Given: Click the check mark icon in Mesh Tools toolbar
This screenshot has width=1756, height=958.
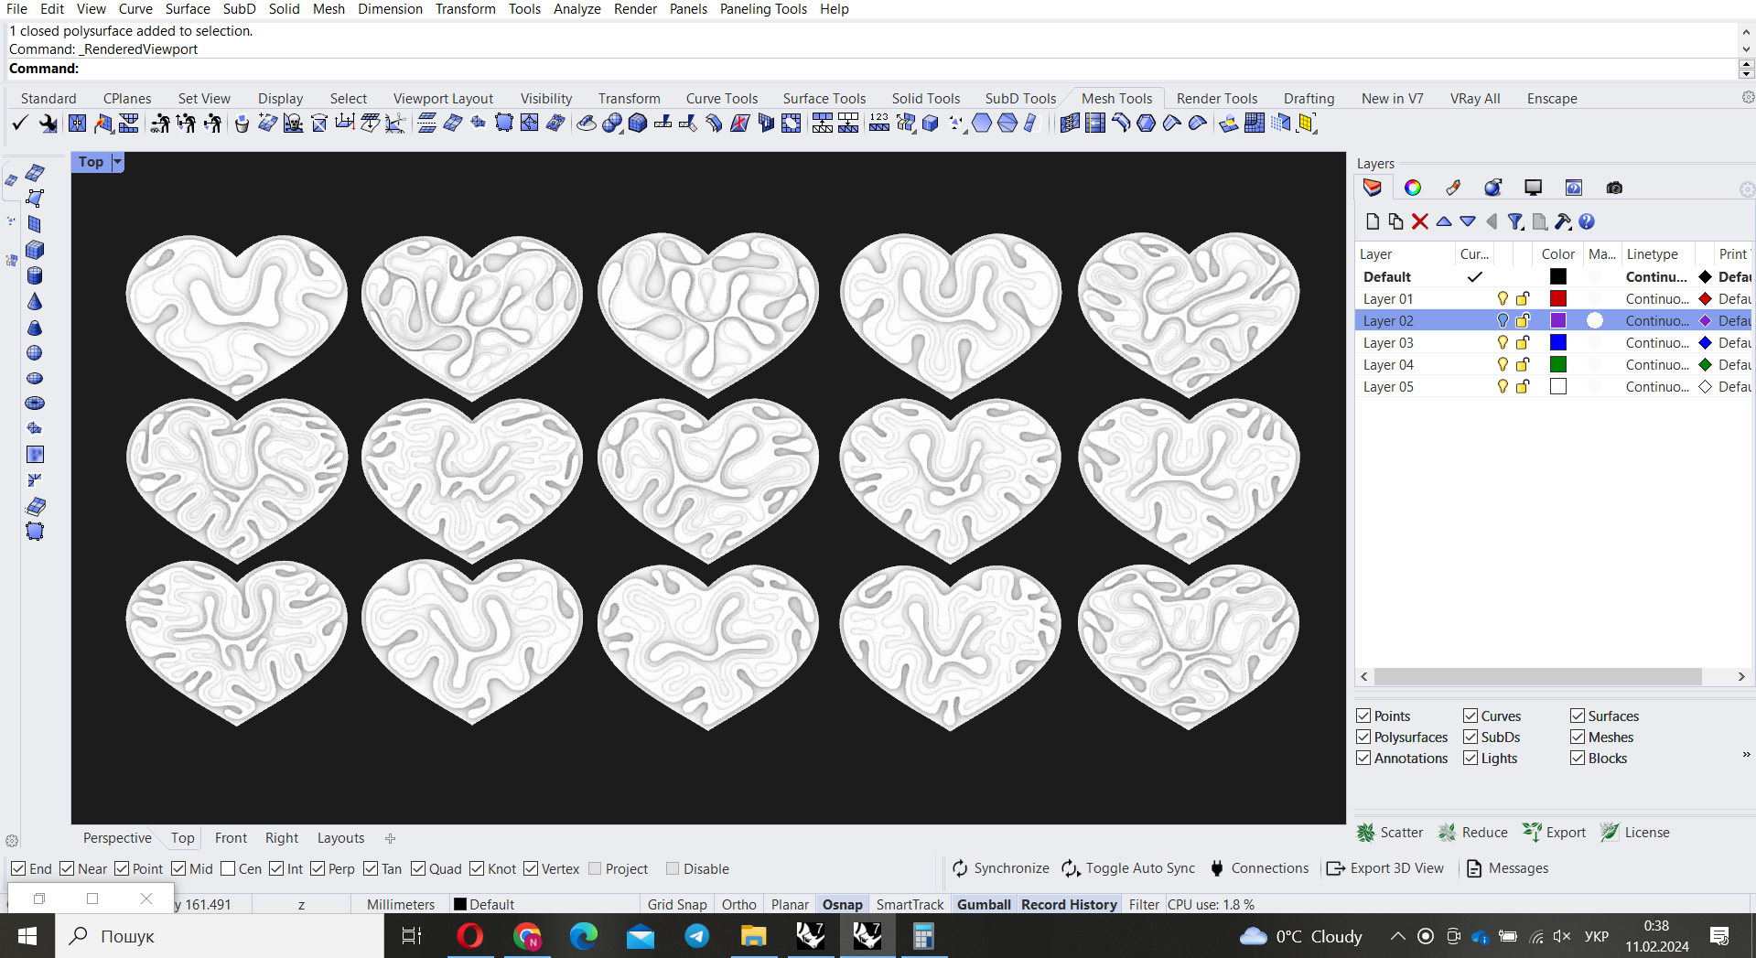Looking at the screenshot, I should [19, 123].
